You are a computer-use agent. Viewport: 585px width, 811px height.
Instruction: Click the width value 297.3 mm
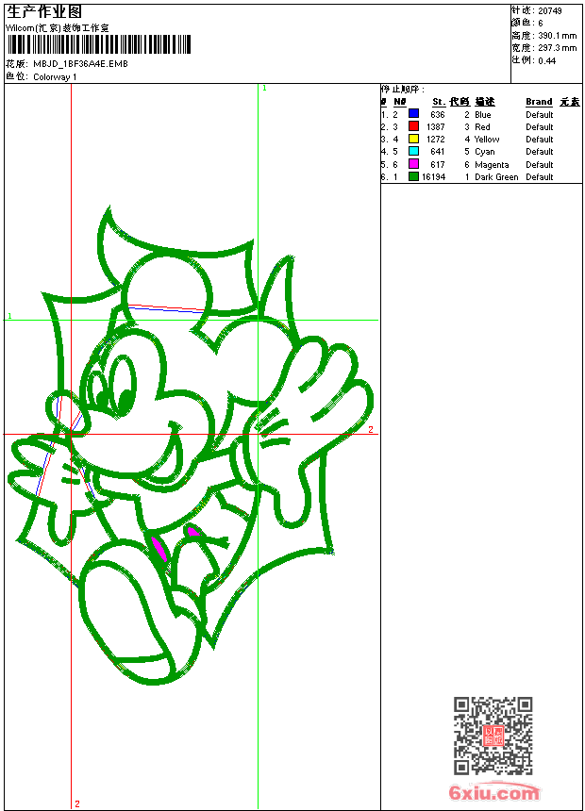coord(557,48)
